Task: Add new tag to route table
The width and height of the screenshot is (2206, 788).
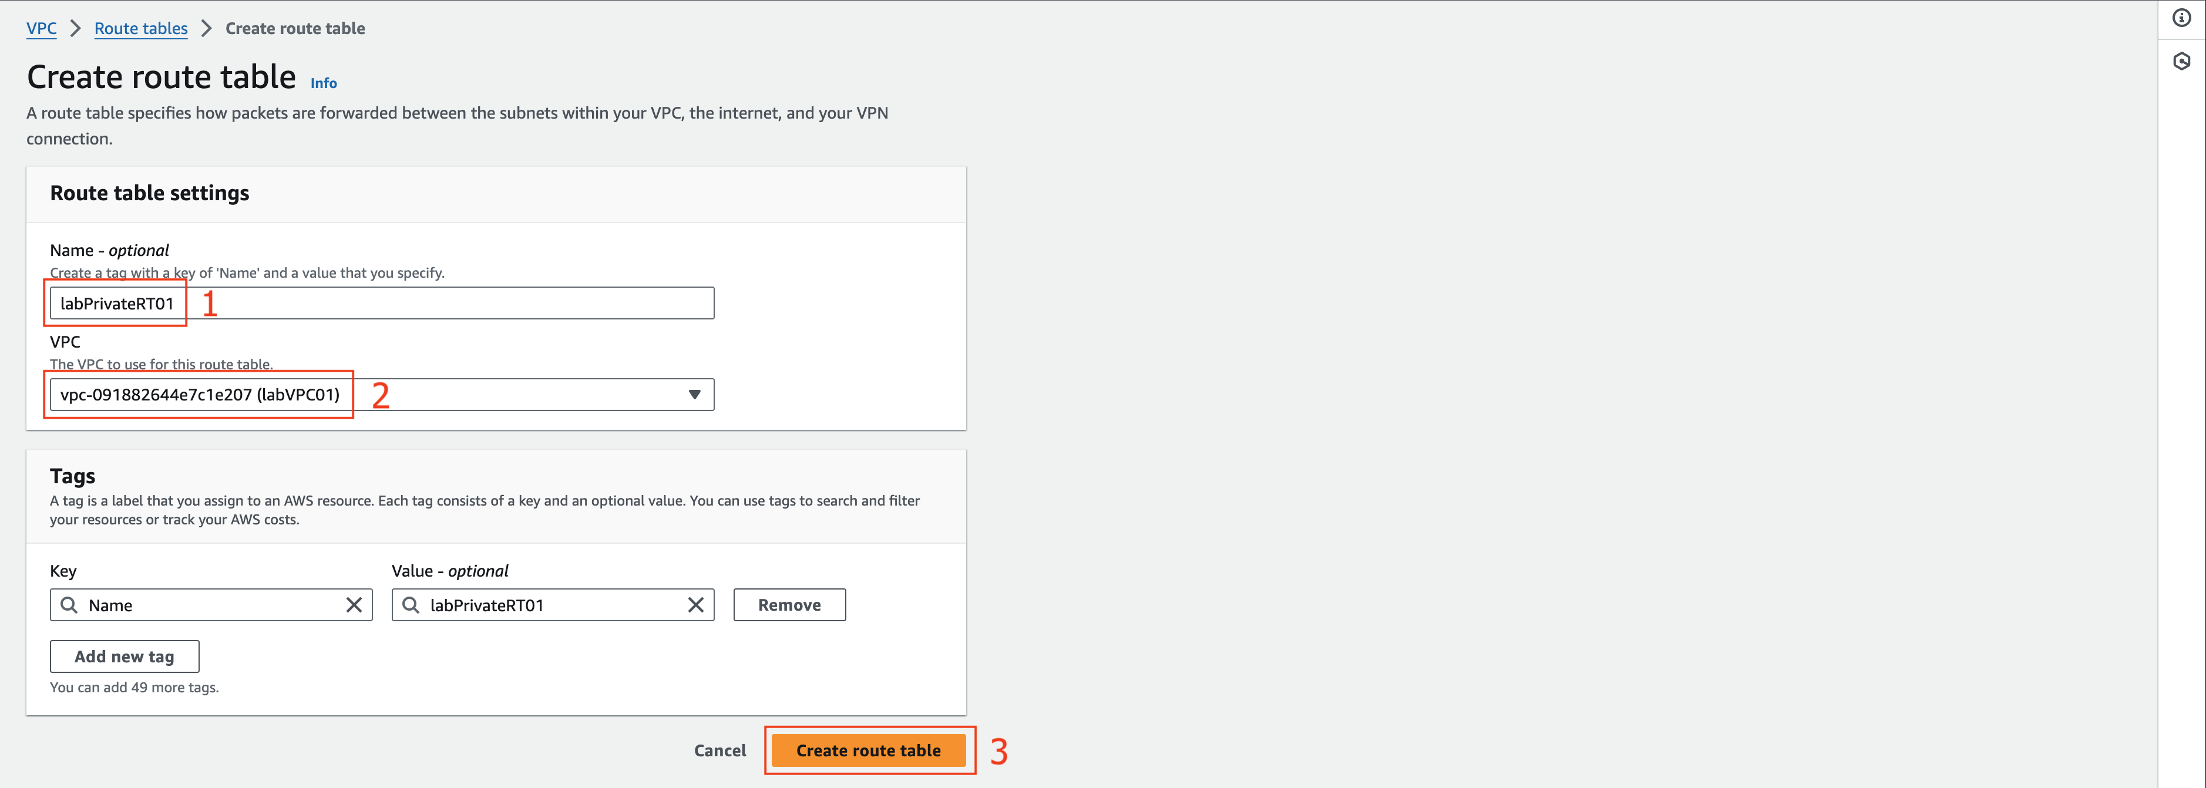Action: tap(124, 656)
